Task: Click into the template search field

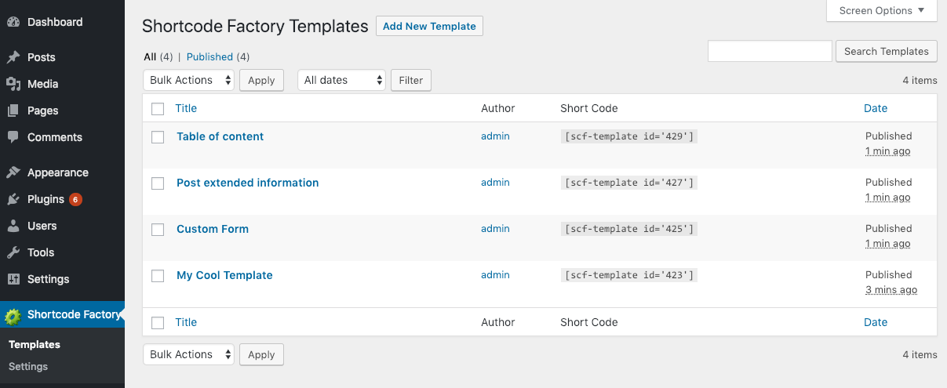Action: pos(770,51)
